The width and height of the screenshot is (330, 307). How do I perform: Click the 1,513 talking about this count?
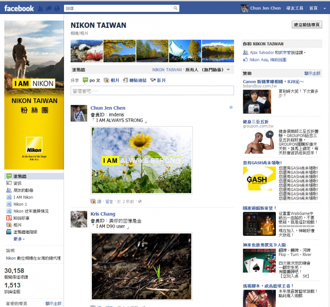click(12, 285)
